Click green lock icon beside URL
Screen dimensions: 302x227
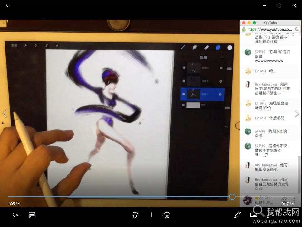point(244,29)
